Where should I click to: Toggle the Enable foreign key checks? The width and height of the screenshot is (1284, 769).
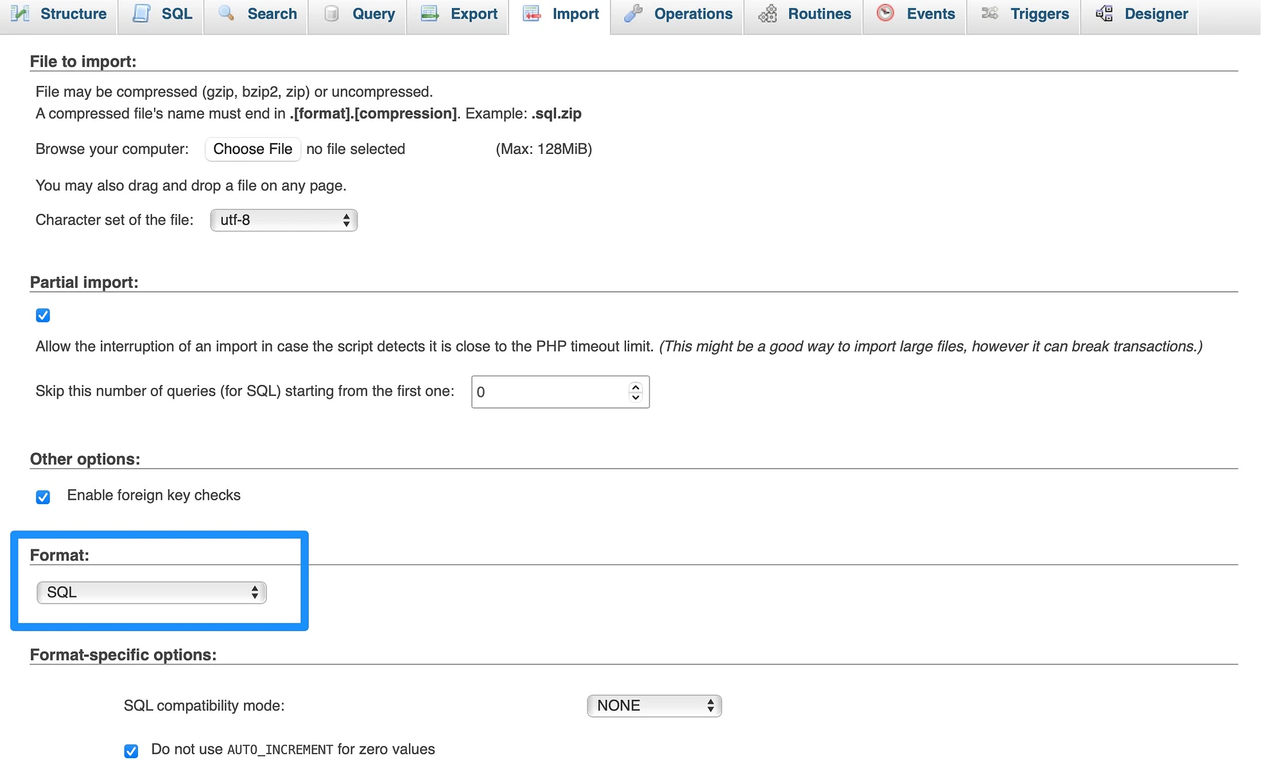click(x=43, y=495)
